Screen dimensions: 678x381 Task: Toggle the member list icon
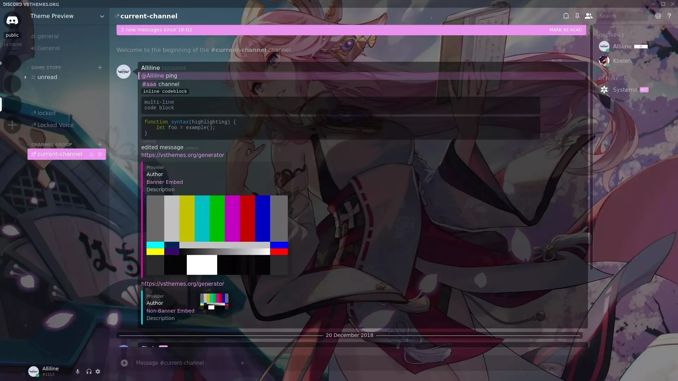pos(588,16)
